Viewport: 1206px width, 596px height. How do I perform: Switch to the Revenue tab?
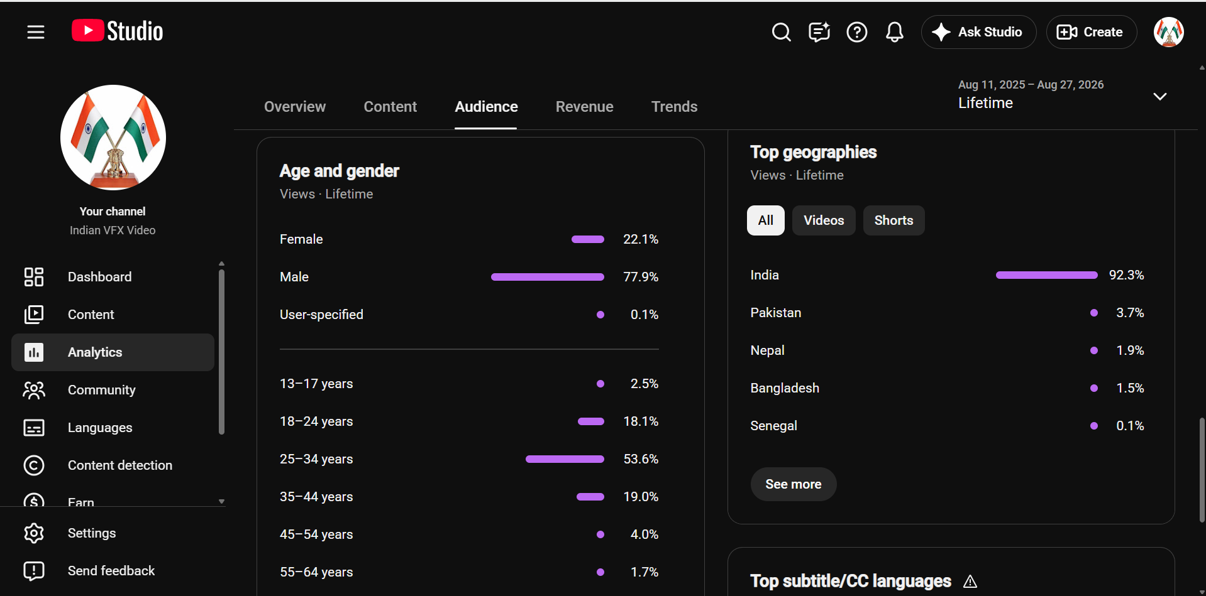tap(585, 107)
